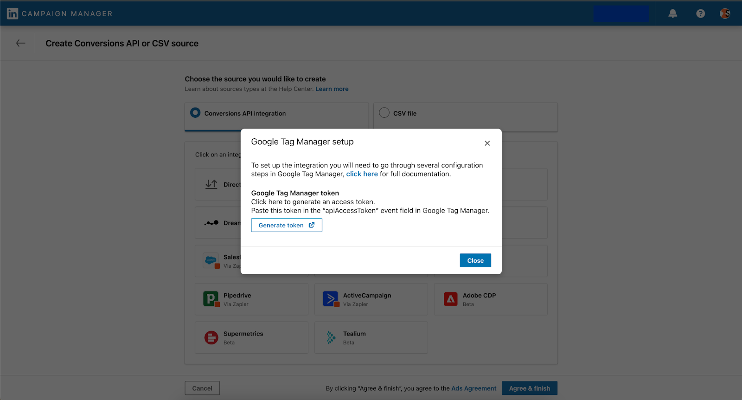Select the Pipedrive Via Zapier card
The image size is (742, 400).
pos(251,299)
